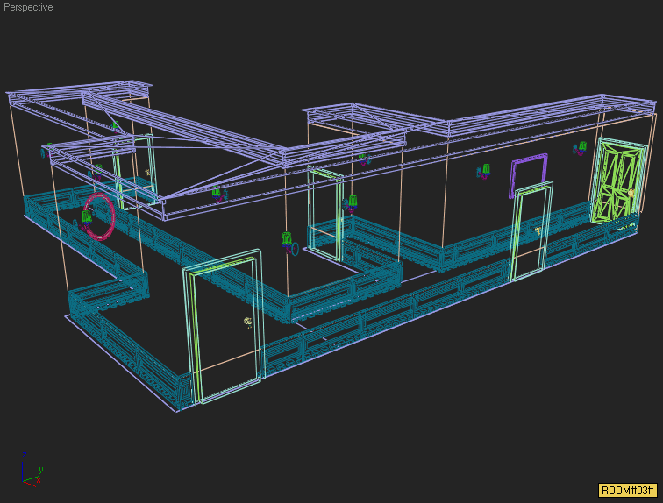Select the green wall sconce inside pink ring
The width and height of the screenshot is (663, 503).
[88, 218]
